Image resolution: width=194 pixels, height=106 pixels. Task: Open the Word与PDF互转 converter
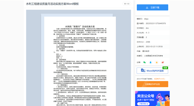coord(152,71)
